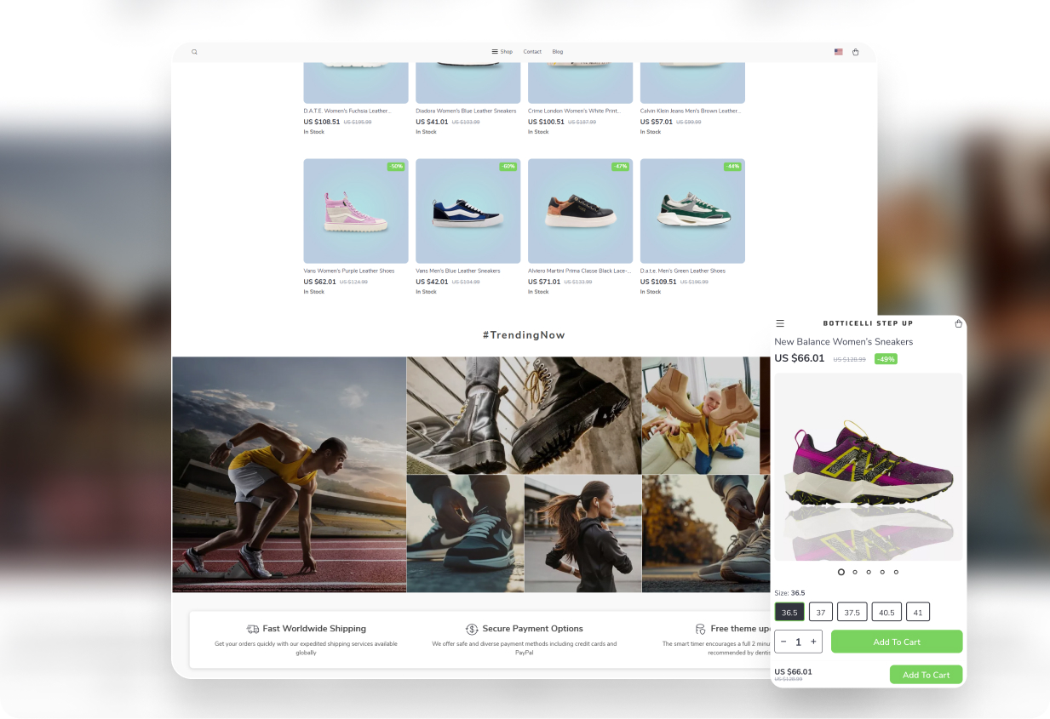Choose size 41
Viewport: 1050px width, 719px height.
click(918, 612)
